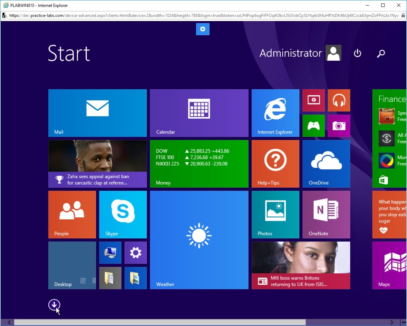The width and height of the screenshot is (407, 326).
Task: Open the Zaha sports news tile
Action: click(x=97, y=164)
